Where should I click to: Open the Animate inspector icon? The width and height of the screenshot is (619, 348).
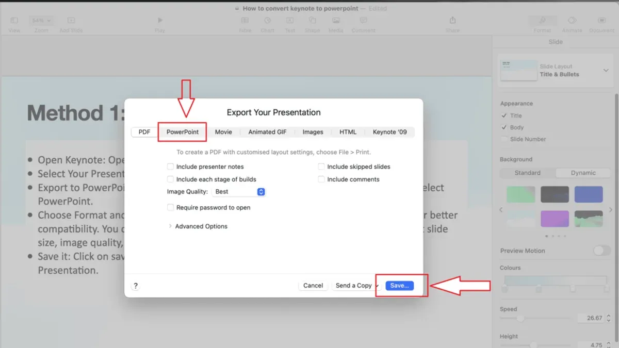point(572,21)
